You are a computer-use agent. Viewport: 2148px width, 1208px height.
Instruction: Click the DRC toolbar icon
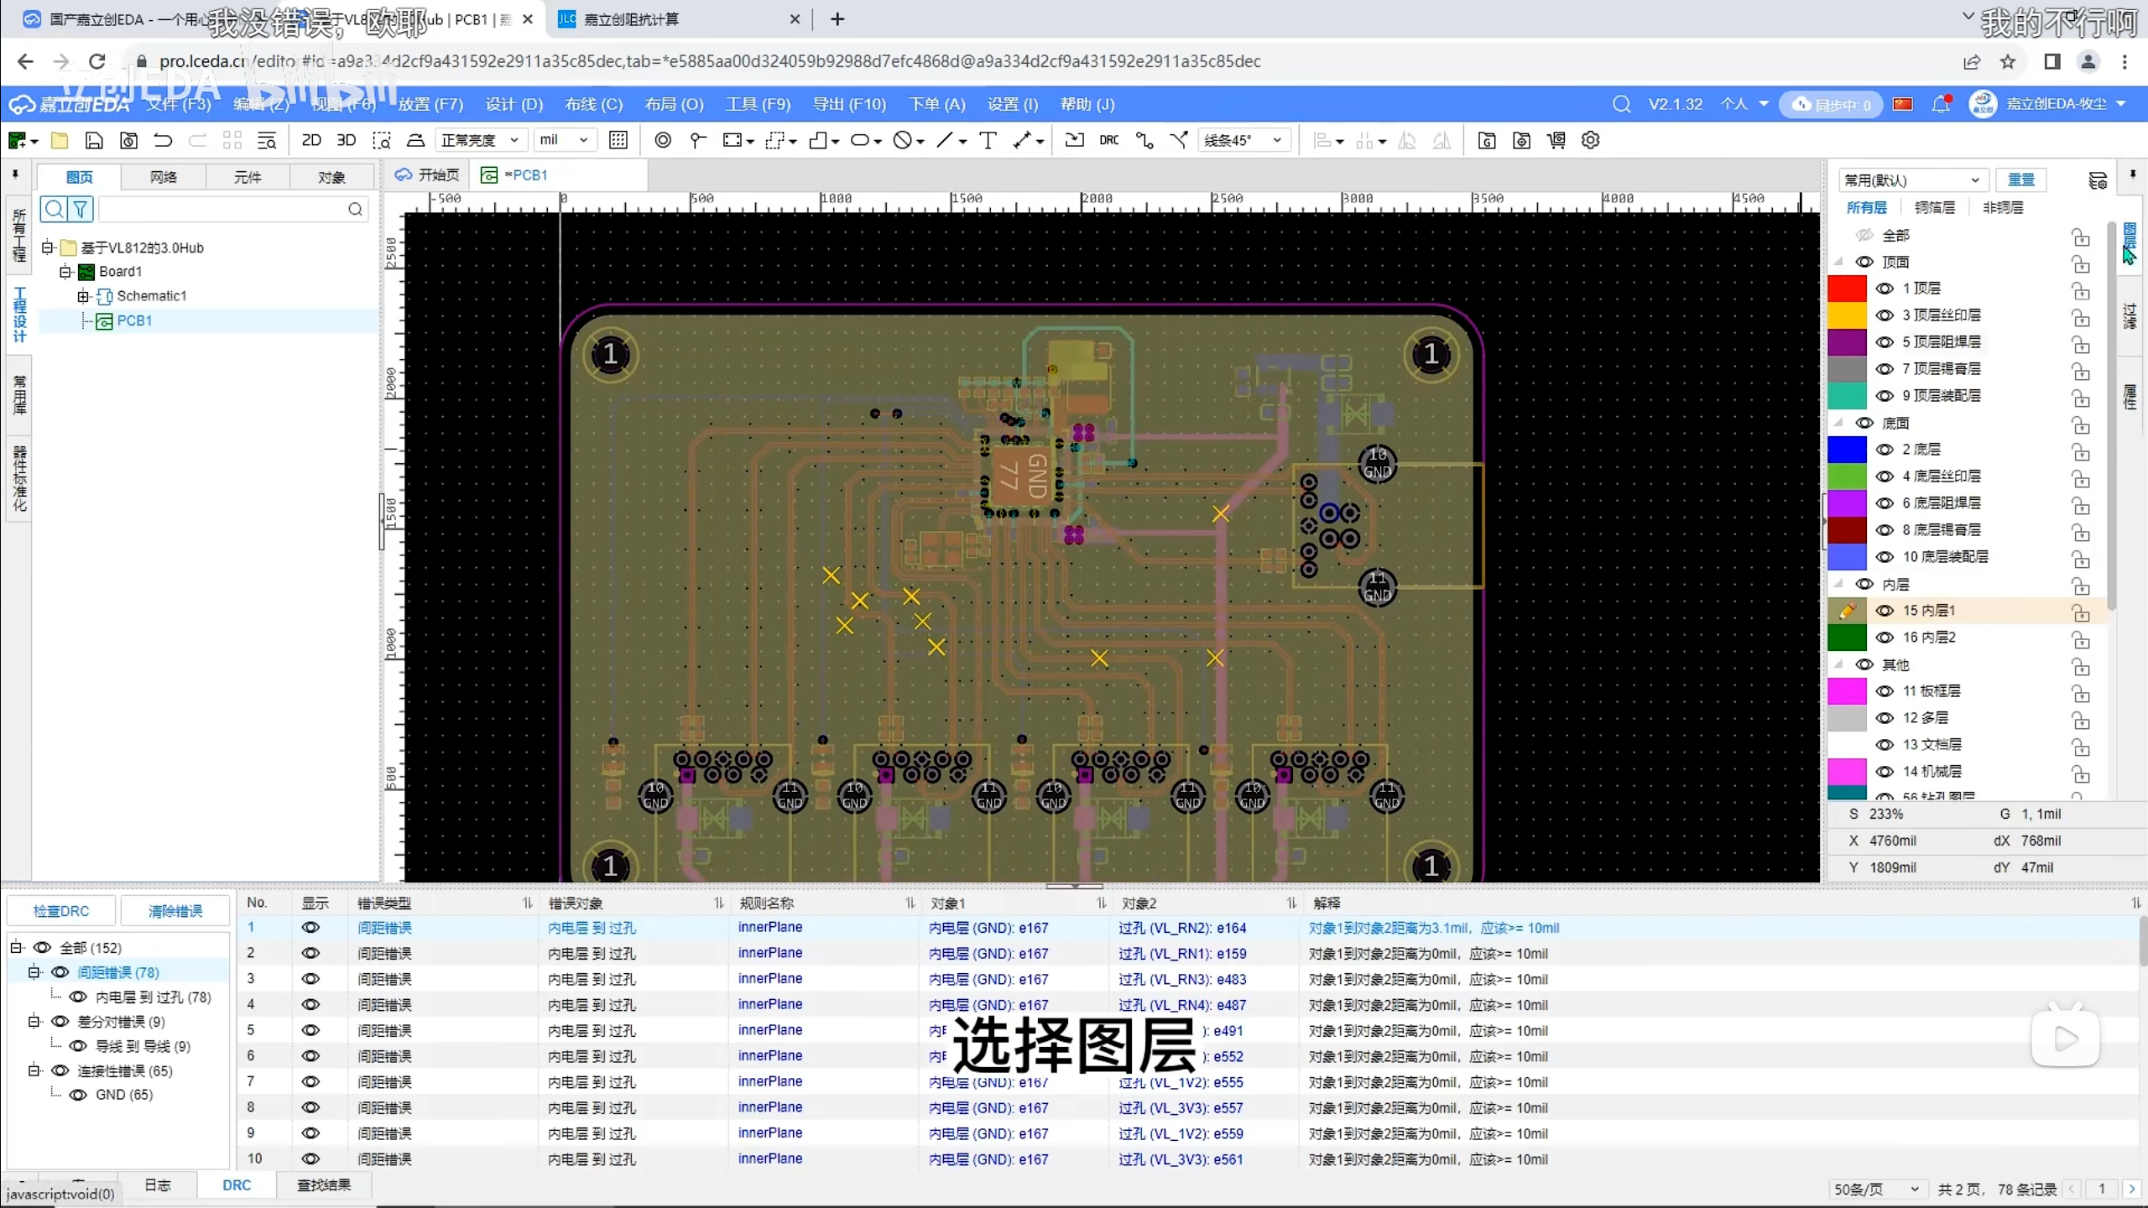click(x=1108, y=140)
